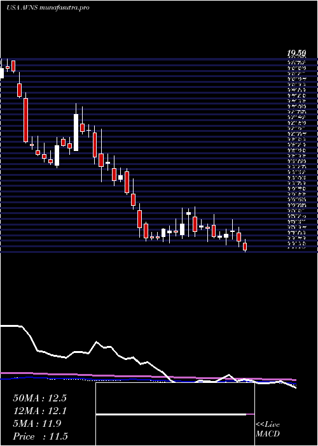Viewport: 318px width, 446px height.
Task: Click the tallest white candlestick in the chart
Action: point(76,133)
